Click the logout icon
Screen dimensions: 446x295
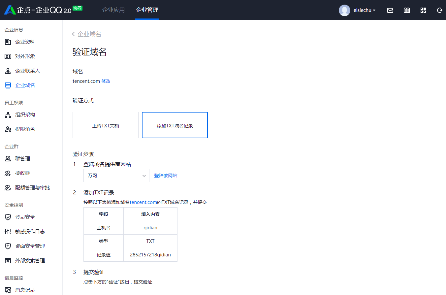coord(439,10)
